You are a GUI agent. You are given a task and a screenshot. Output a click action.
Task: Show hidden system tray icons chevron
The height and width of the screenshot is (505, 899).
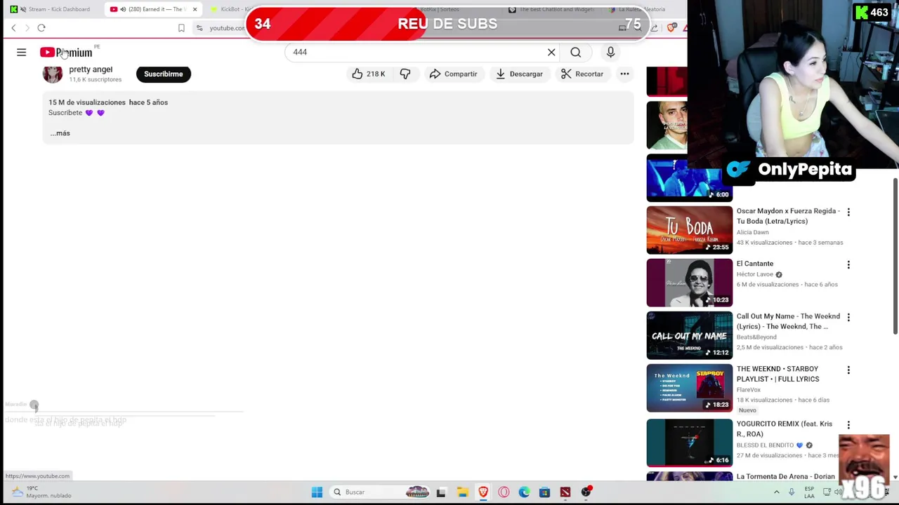point(777,492)
